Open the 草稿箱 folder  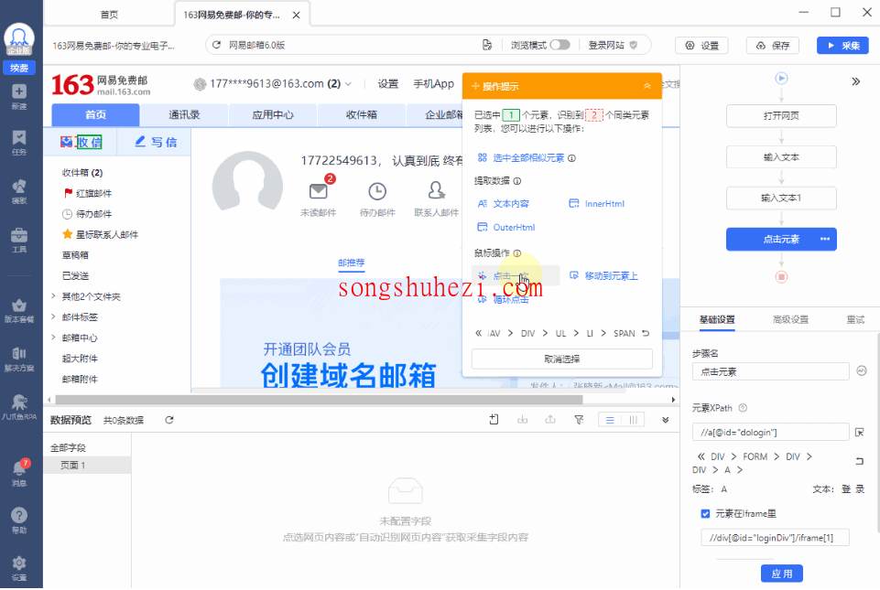tap(75, 255)
